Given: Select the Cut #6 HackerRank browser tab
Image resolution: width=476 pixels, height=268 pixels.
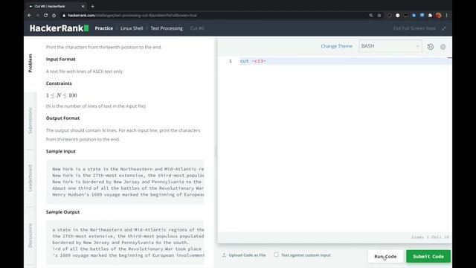Looking at the screenshot, I should pyautogui.click(x=57, y=6).
